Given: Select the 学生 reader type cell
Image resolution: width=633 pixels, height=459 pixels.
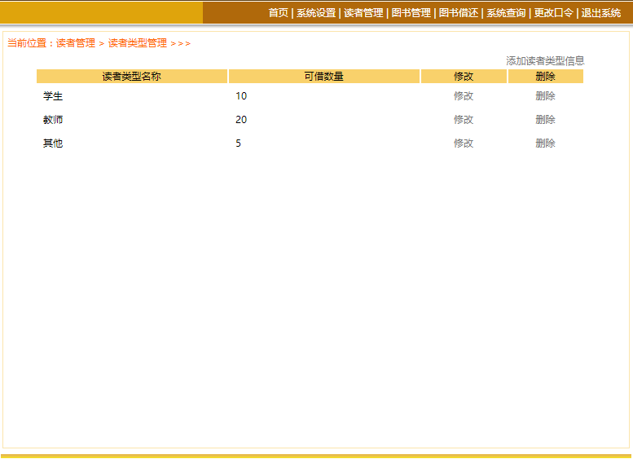Looking at the screenshot, I should click(x=53, y=96).
